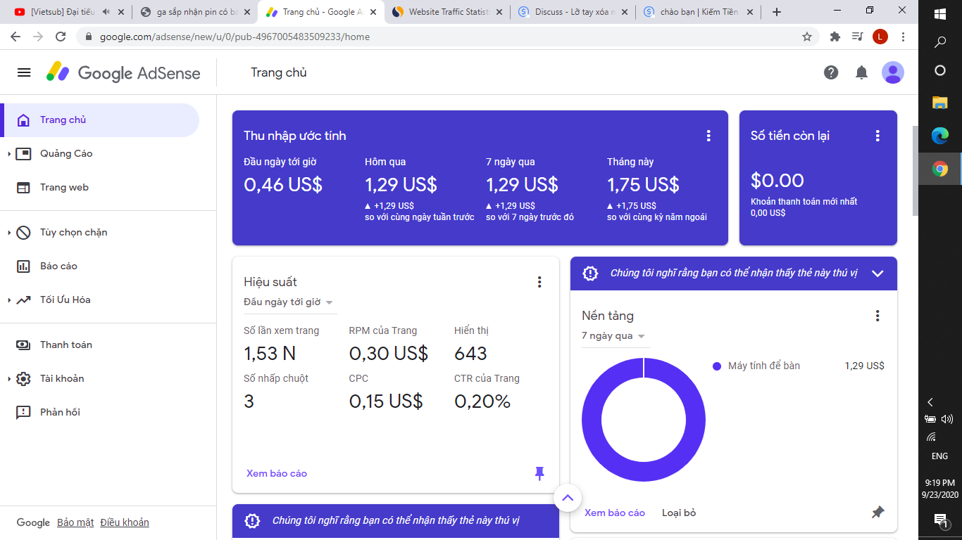
Task: Unpin the Hiệu suất card
Action: point(539,473)
